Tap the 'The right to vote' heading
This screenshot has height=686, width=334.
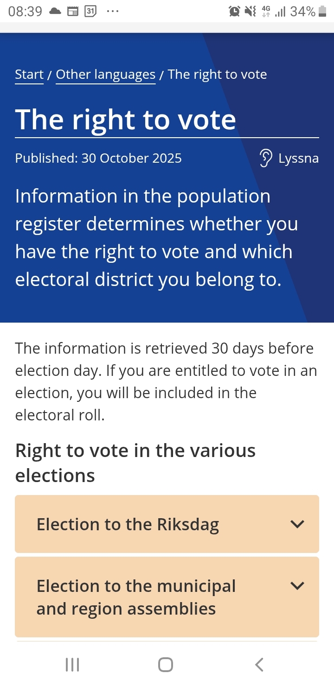pyautogui.click(x=126, y=120)
